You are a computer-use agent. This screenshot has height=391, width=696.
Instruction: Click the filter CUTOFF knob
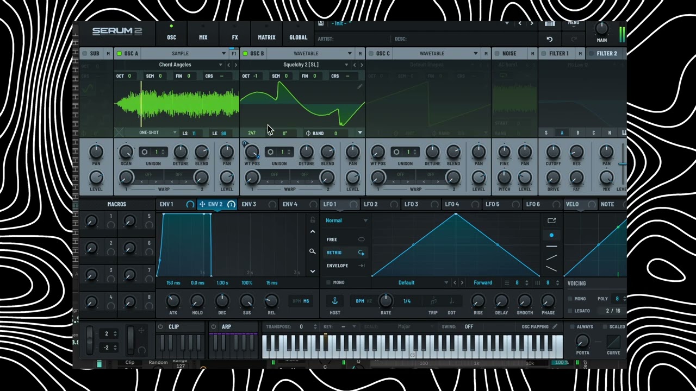553,152
